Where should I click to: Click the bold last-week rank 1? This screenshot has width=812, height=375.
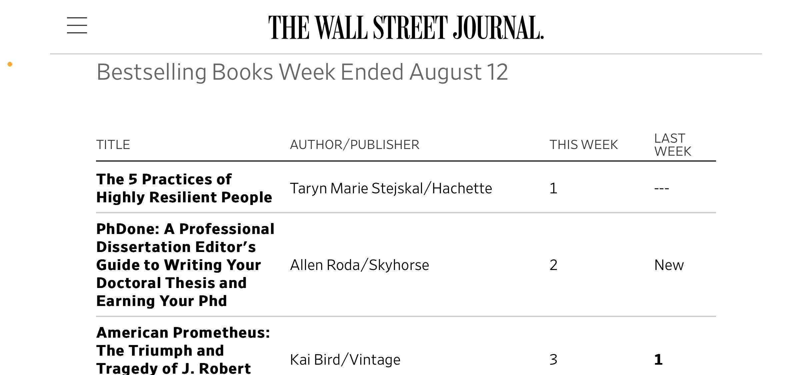pyautogui.click(x=658, y=360)
